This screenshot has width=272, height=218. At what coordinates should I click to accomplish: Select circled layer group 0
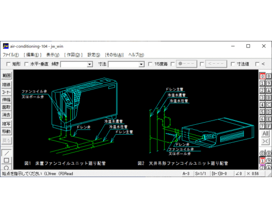(x=262, y=154)
